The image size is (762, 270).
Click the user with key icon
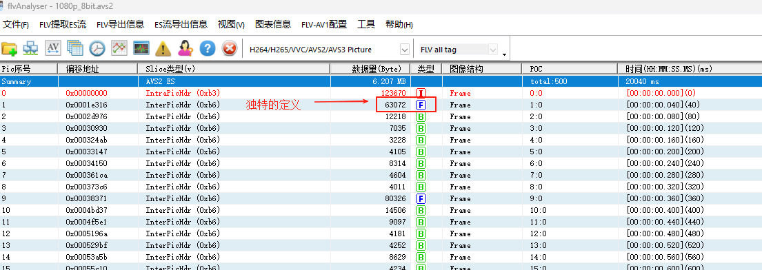tap(186, 48)
